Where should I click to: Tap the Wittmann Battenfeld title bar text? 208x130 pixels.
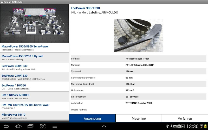tap(11, 2)
